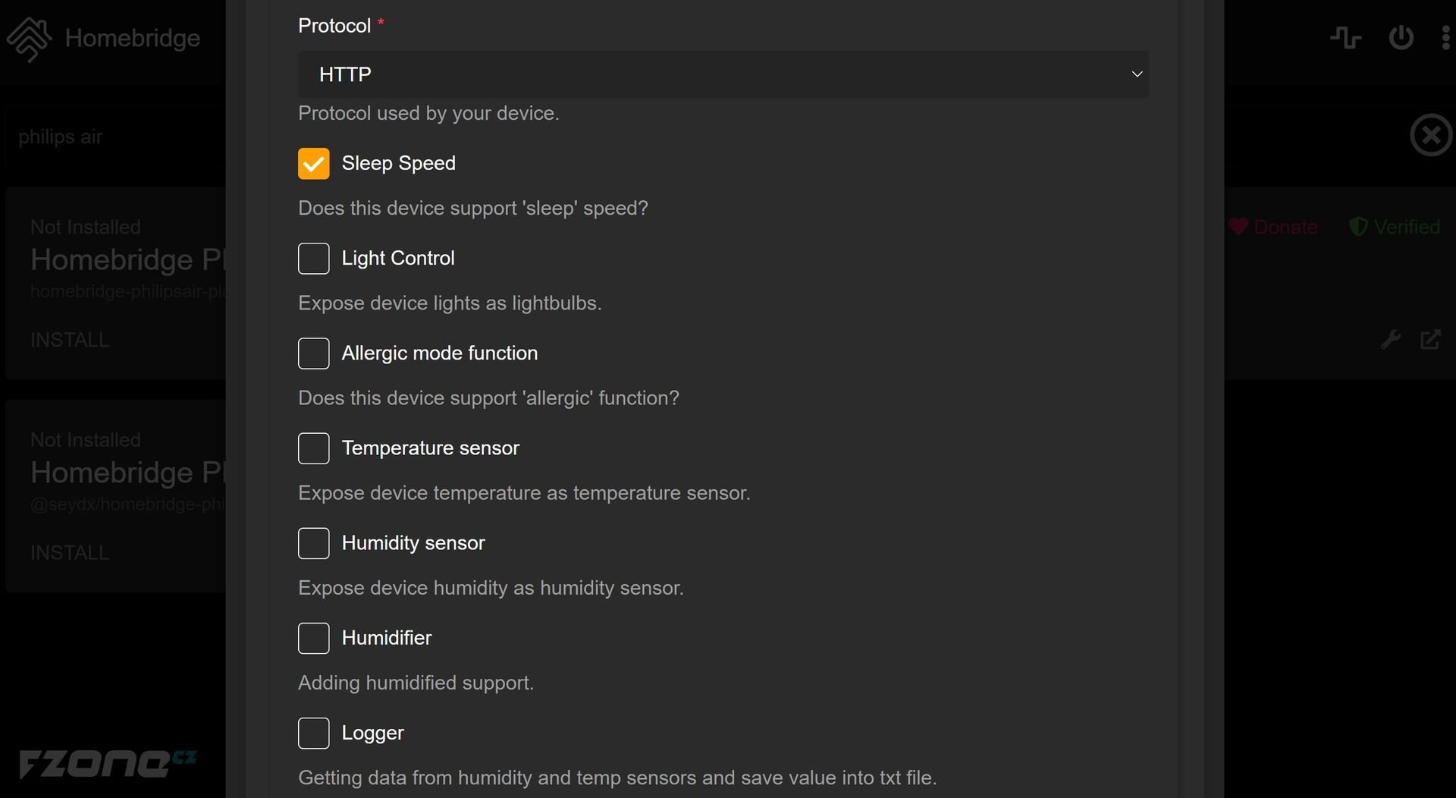Click the Donate heart icon
The width and height of the screenshot is (1456, 798).
(x=1238, y=226)
